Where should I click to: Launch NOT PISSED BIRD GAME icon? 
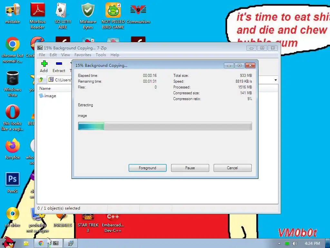(113, 16)
